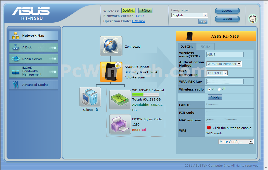Click the Media Server sidebar icon
Screen dimensions: 268x170
pyautogui.click(x=15, y=59)
